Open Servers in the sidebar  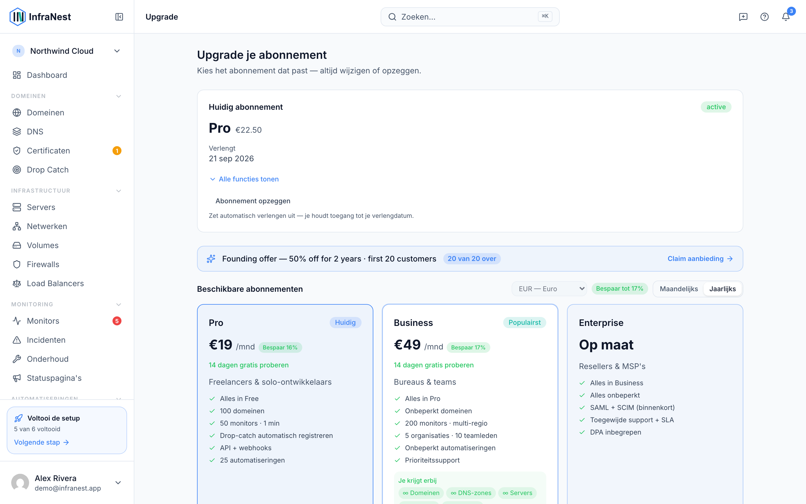67,207
